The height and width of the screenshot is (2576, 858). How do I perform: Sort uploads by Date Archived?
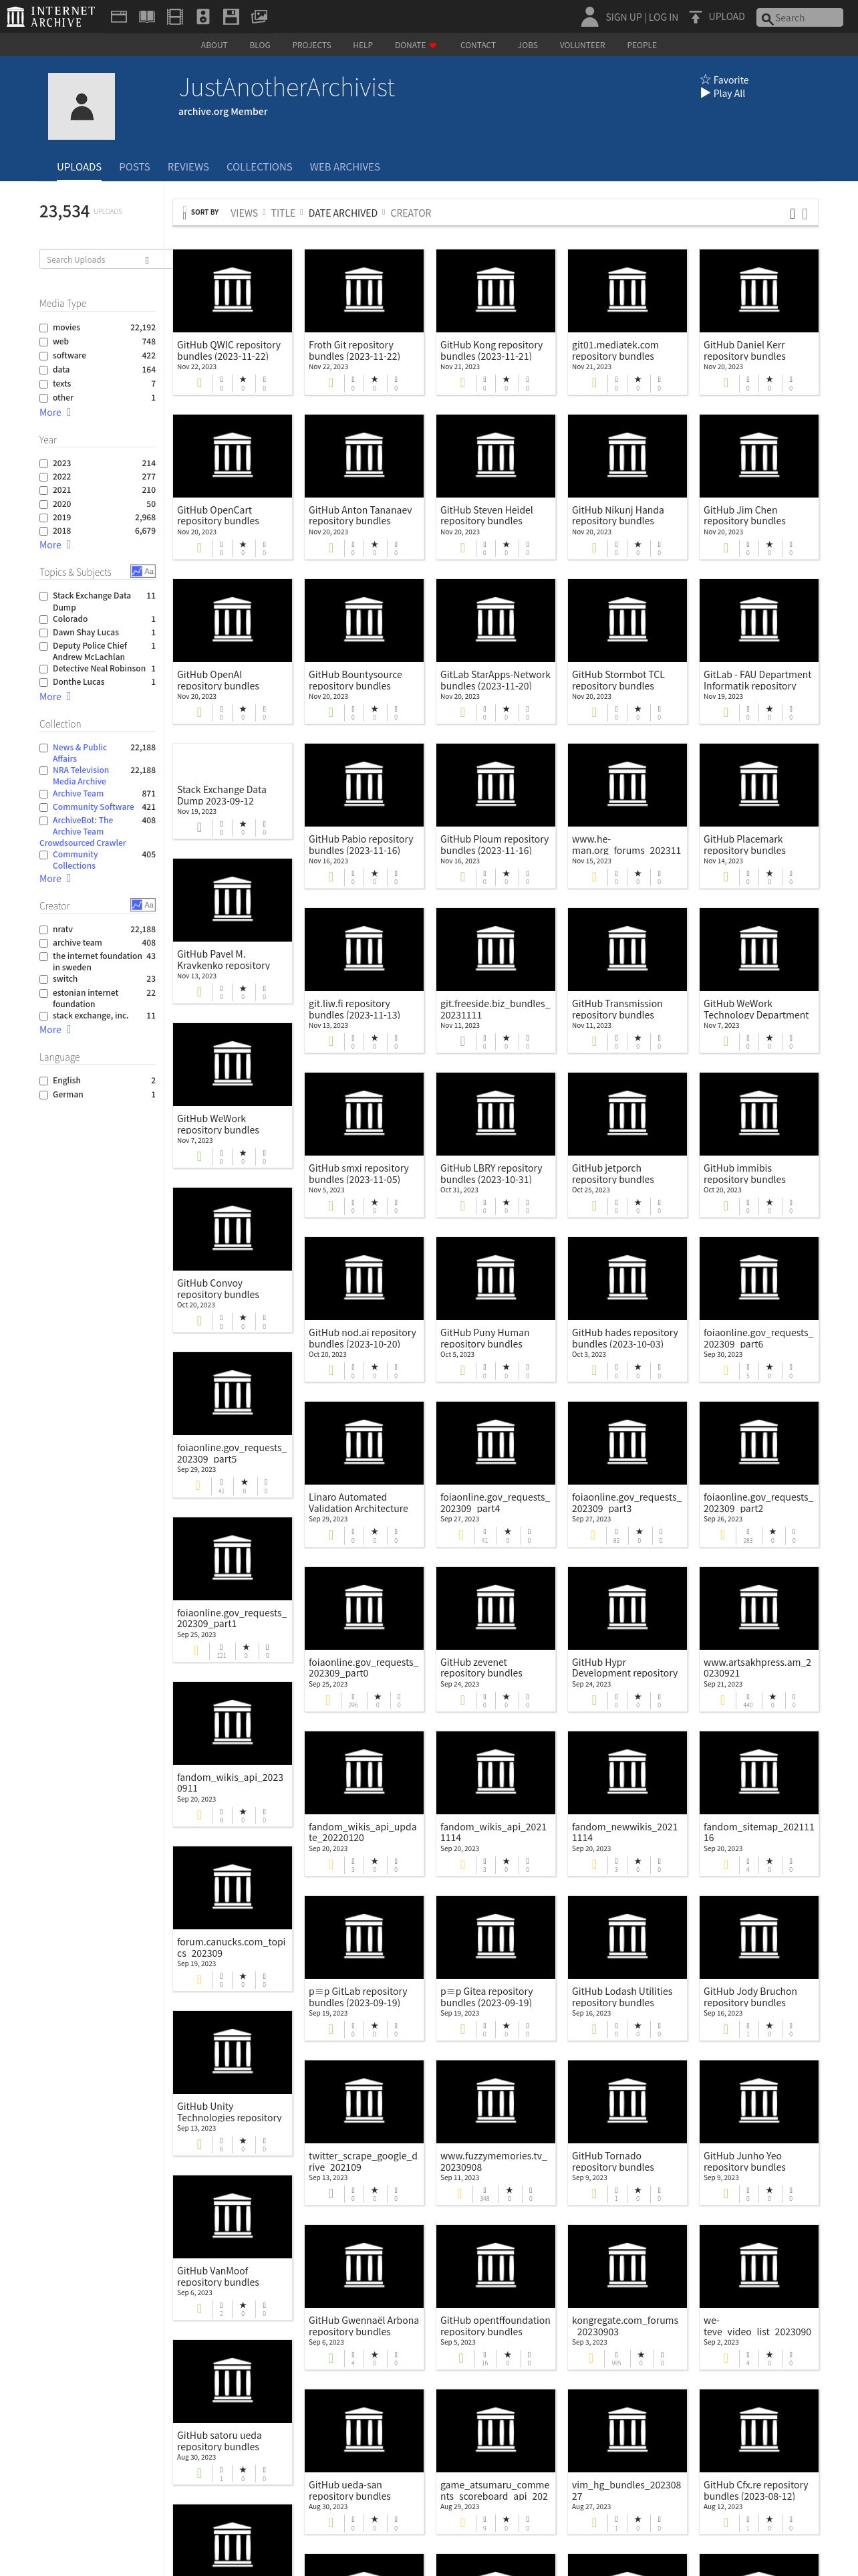[343, 213]
